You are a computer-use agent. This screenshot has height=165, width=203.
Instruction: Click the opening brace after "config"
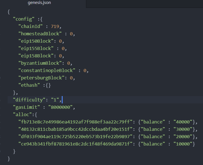(x=41, y=19)
